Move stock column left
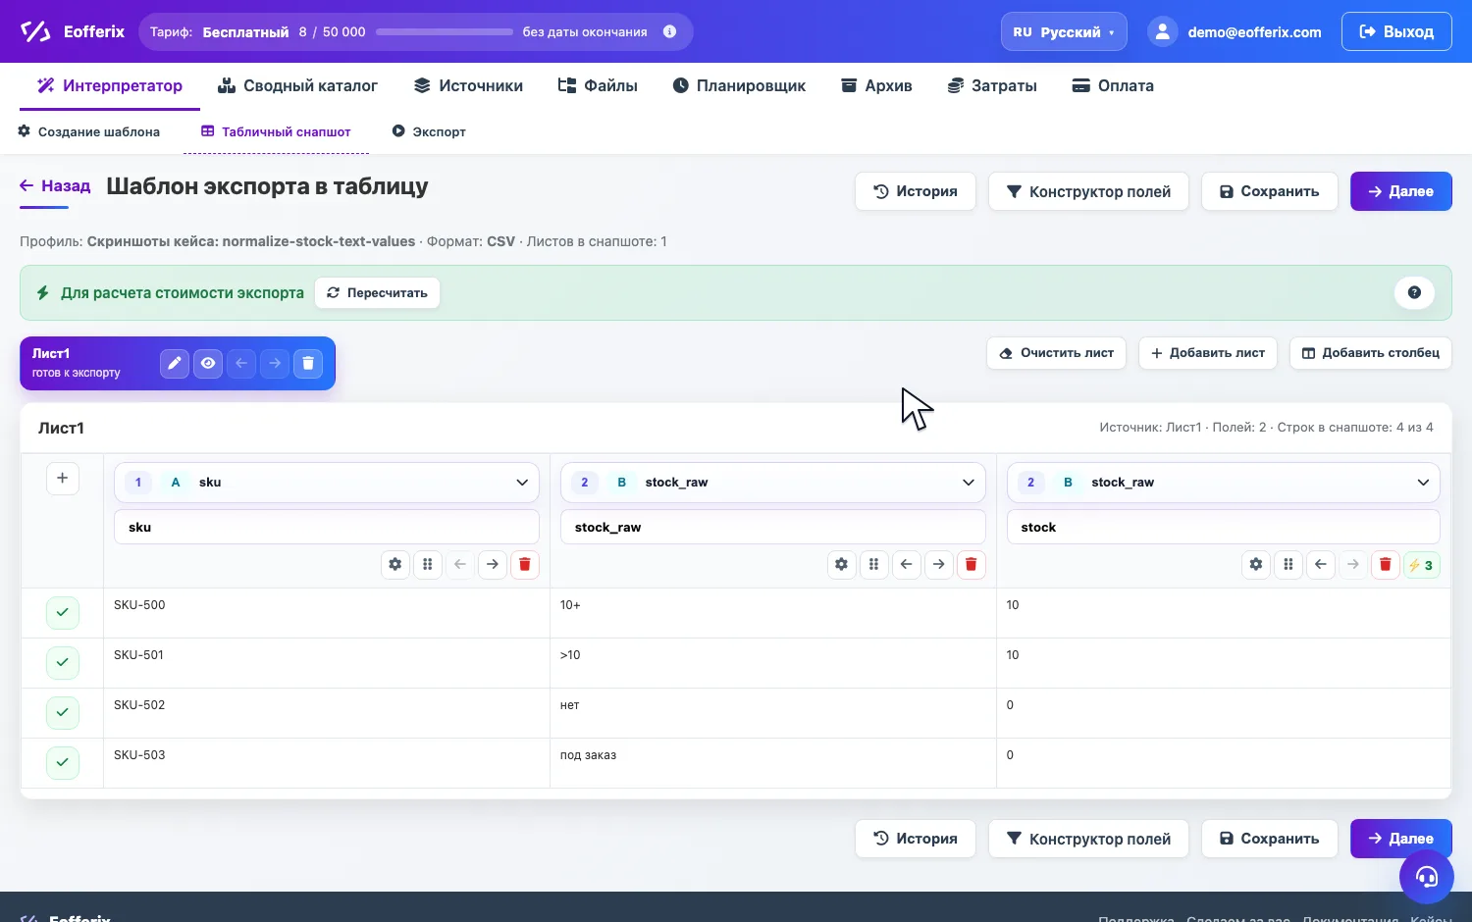The width and height of the screenshot is (1472, 922). point(1321,564)
